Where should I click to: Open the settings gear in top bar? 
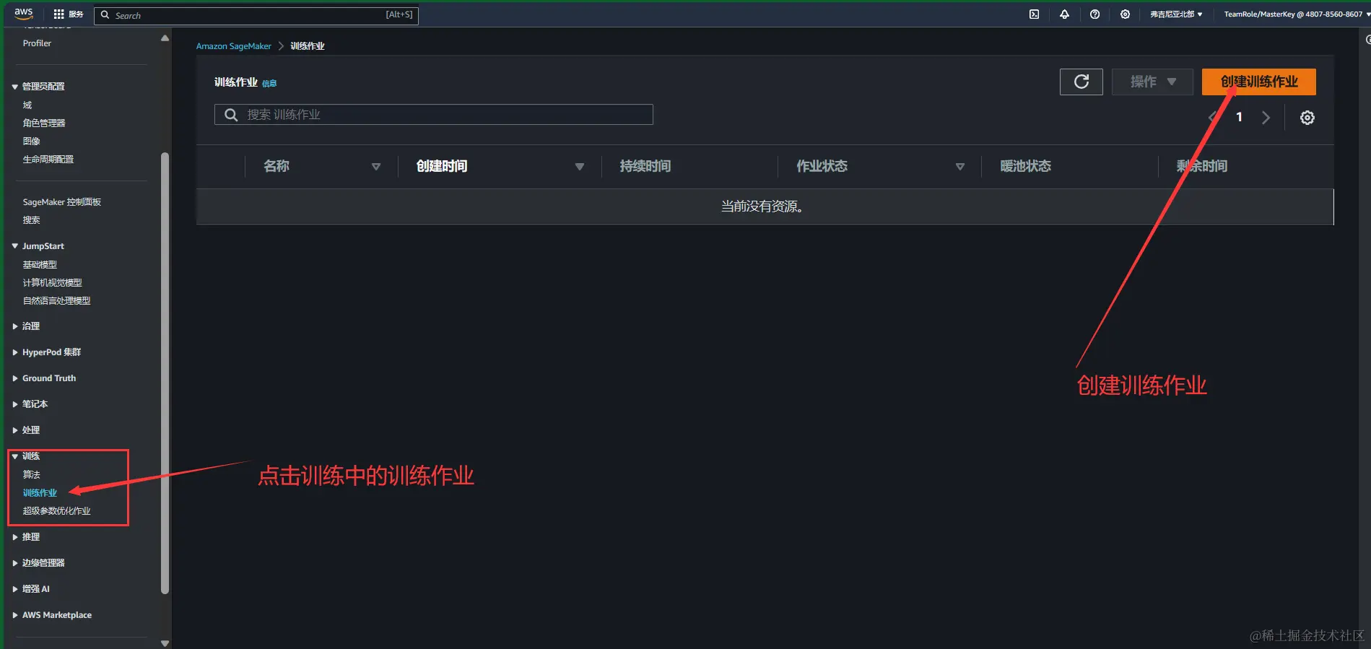point(1125,14)
